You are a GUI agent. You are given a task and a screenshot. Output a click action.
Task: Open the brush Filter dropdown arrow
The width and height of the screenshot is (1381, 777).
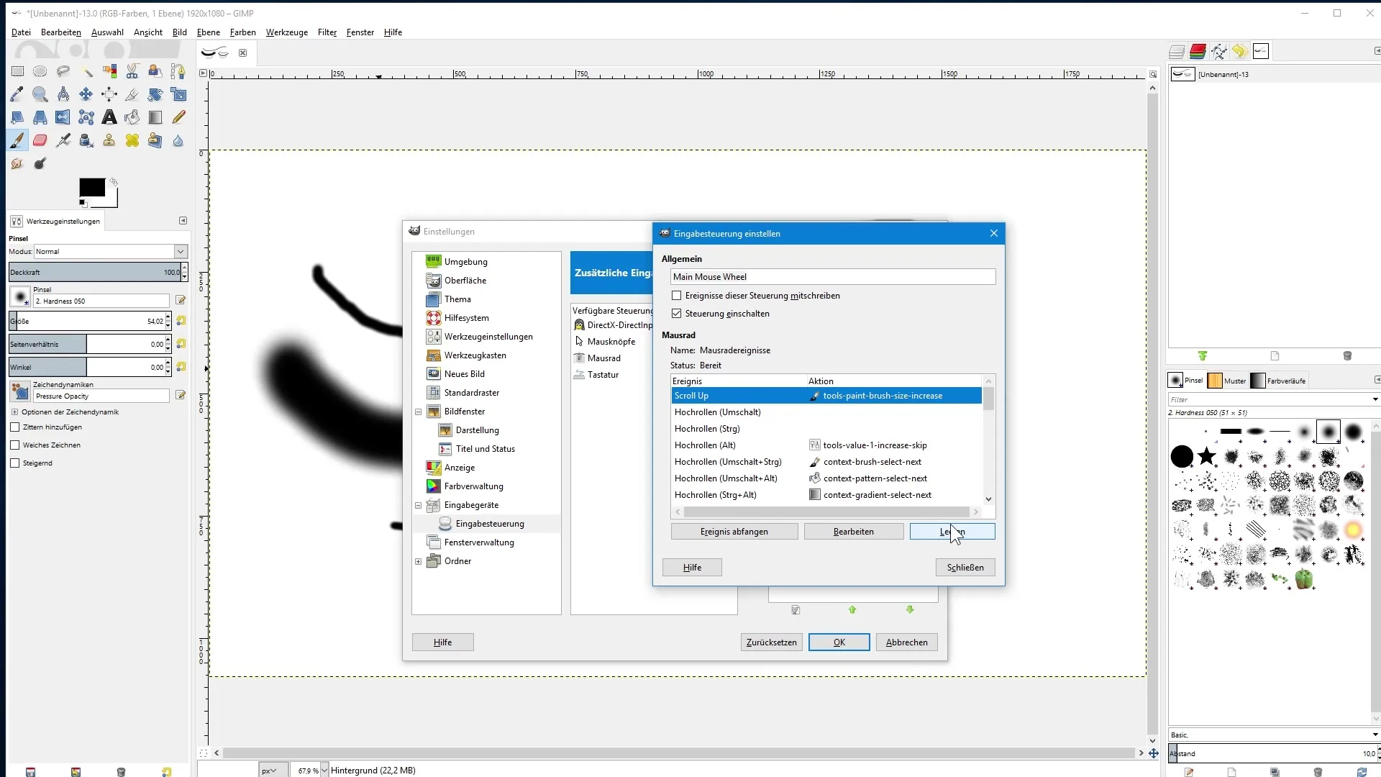(1375, 400)
